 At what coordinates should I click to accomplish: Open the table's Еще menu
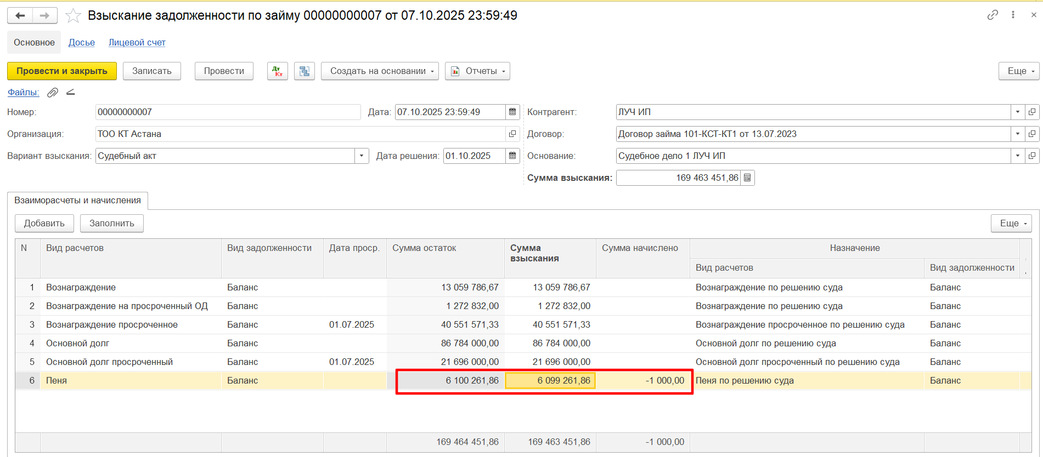tap(1011, 224)
